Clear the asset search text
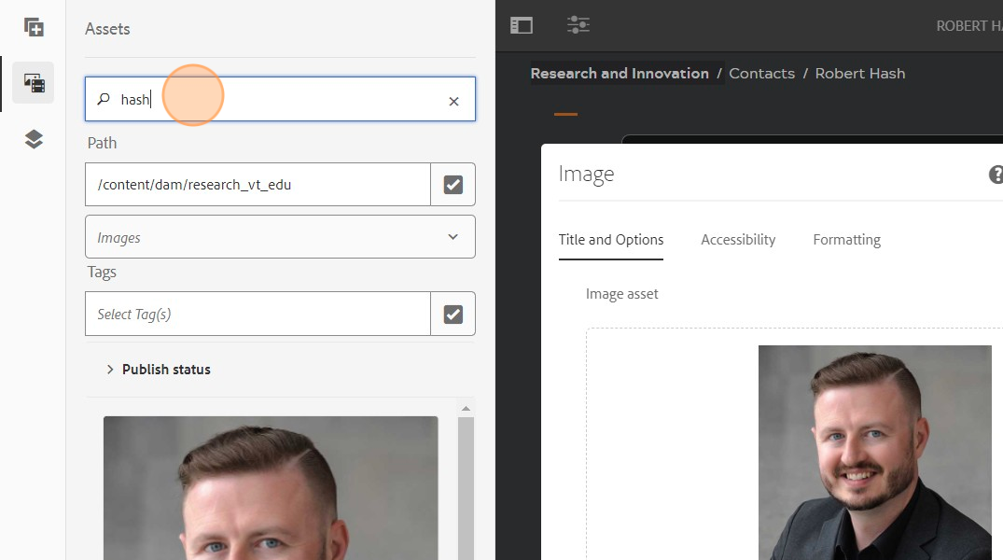Viewport: 1003px width, 560px height. pyautogui.click(x=453, y=101)
